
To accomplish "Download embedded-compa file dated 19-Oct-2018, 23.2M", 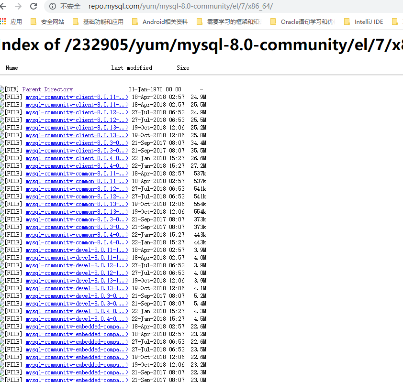I will [77, 365].
